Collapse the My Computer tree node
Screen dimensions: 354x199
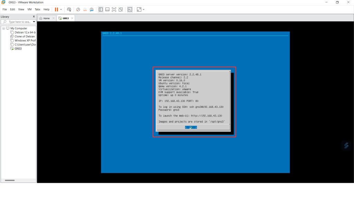pos(3,28)
